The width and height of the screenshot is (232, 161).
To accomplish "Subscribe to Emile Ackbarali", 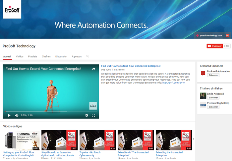I will point(213,98).
